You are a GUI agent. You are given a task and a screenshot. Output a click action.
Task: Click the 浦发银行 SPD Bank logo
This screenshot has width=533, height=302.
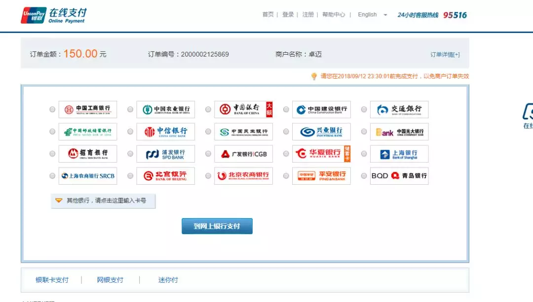pos(165,154)
